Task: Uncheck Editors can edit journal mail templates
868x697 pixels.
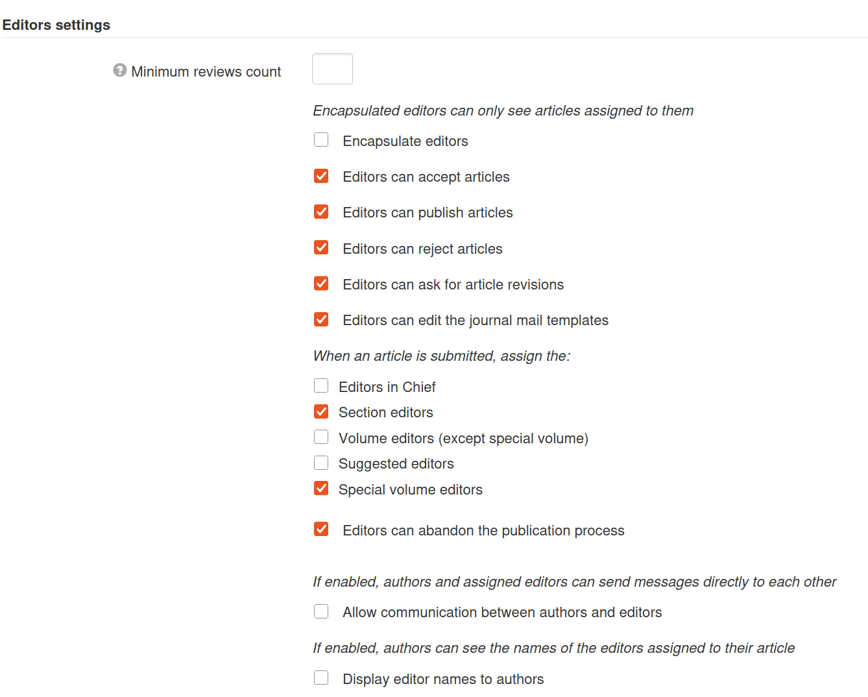Action: (321, 319)
